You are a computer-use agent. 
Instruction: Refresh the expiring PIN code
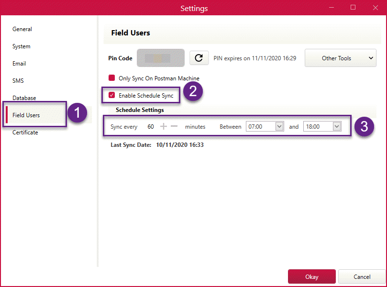pyautogui.click(x=199, y=58)
